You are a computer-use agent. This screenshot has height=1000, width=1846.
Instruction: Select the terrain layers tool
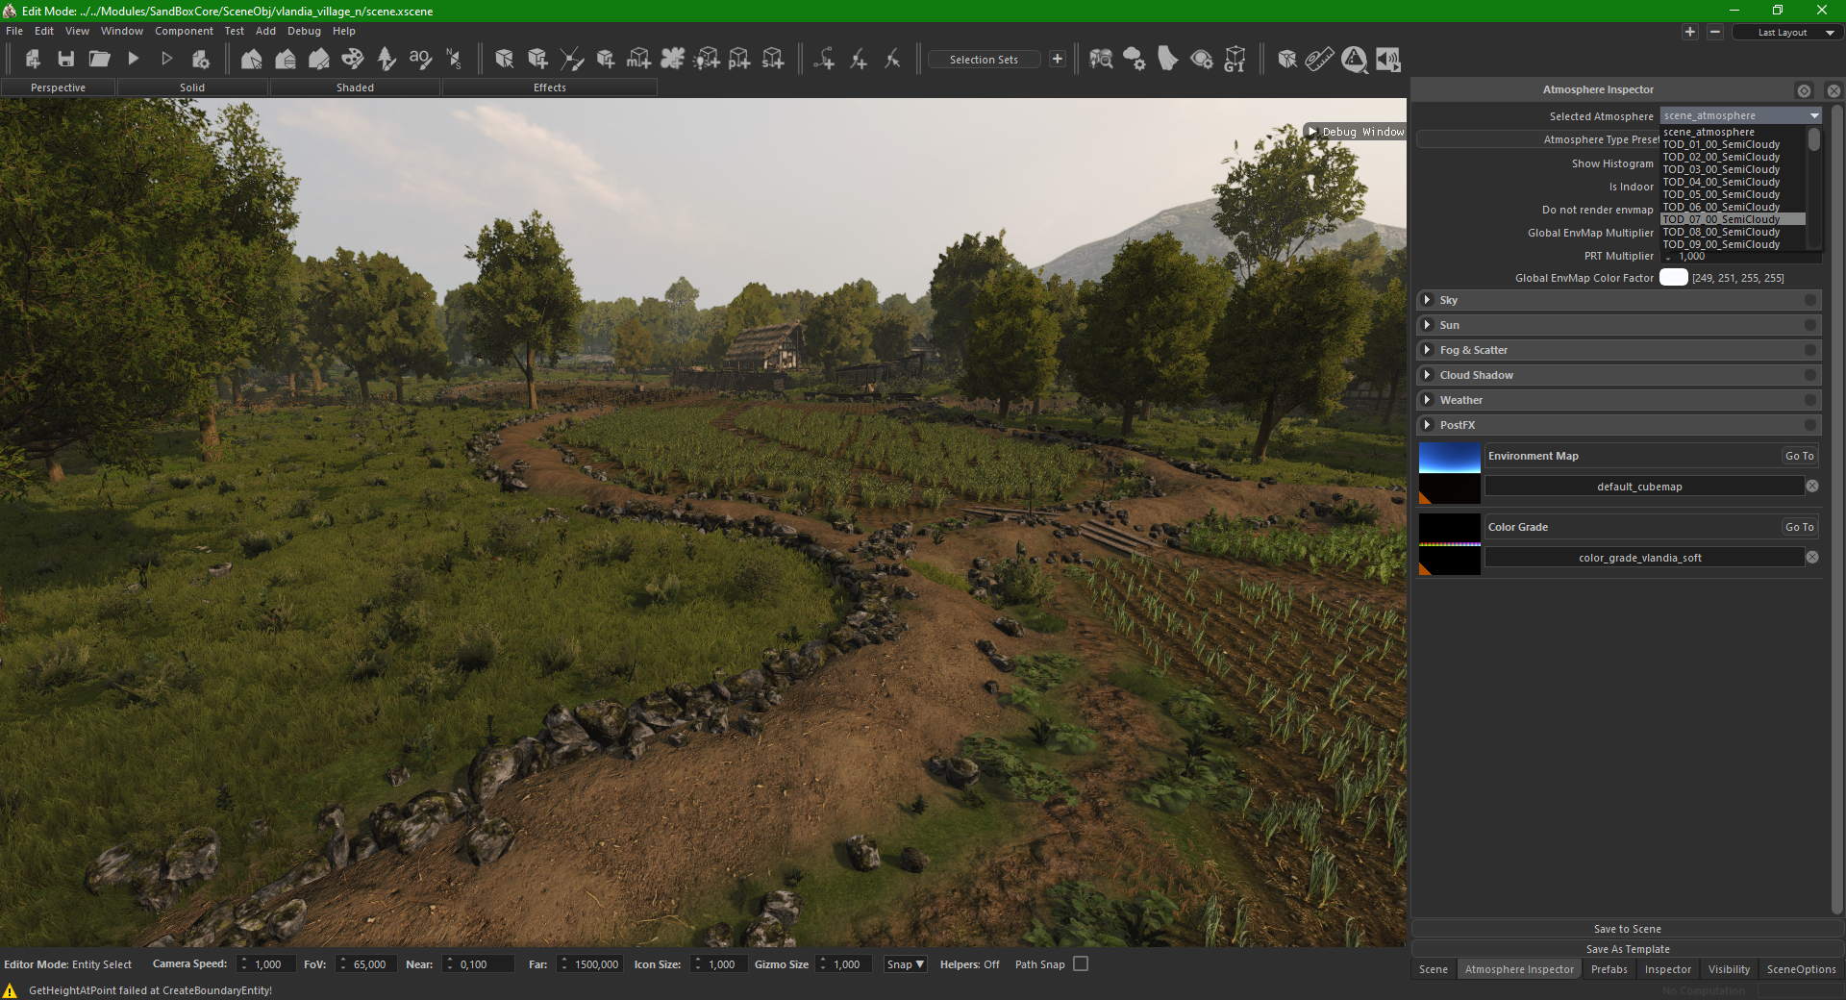pos(286,60)
